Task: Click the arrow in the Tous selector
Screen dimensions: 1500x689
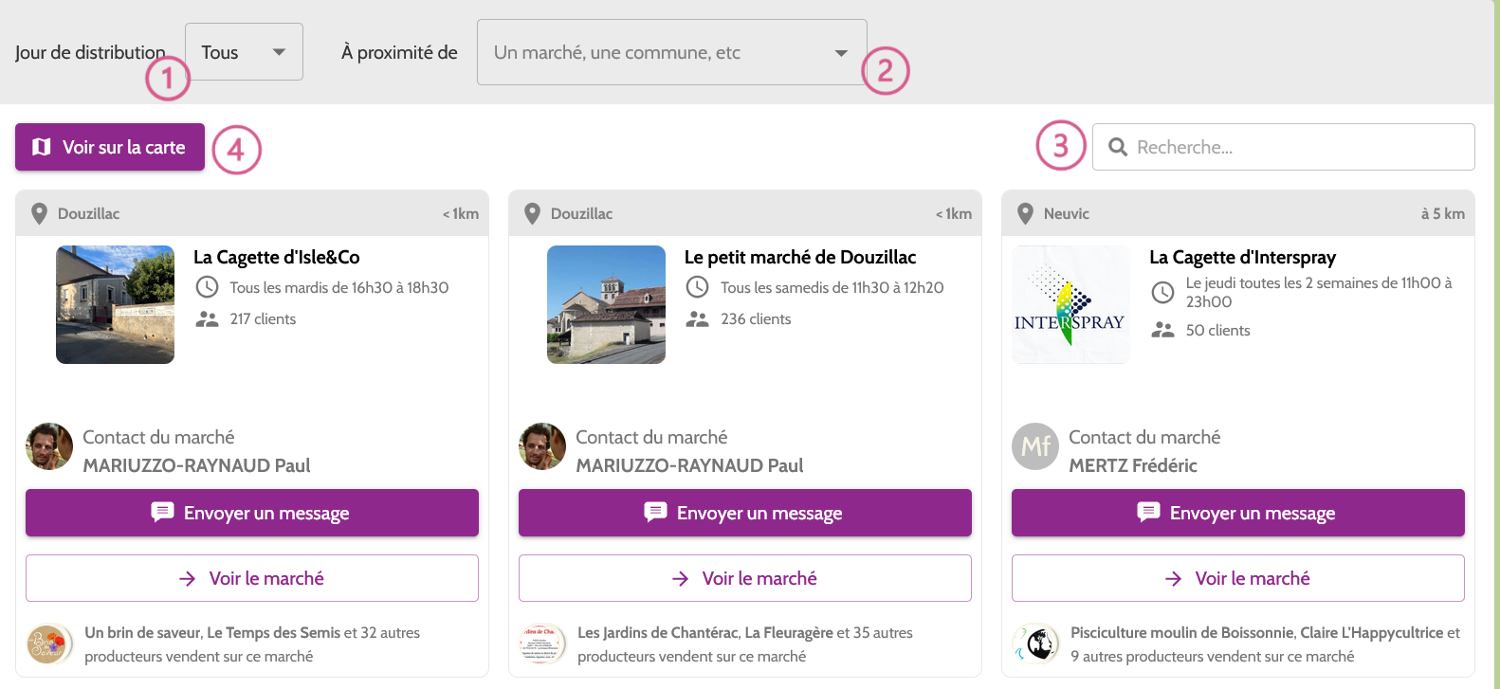Action: tap(279, 52)
